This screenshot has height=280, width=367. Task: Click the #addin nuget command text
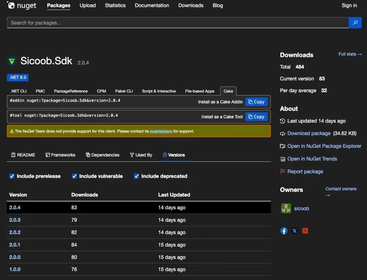65,101
